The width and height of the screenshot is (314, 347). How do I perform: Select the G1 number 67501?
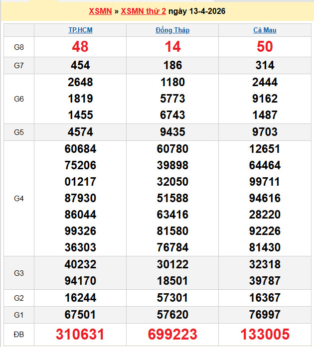pos(80,315)
